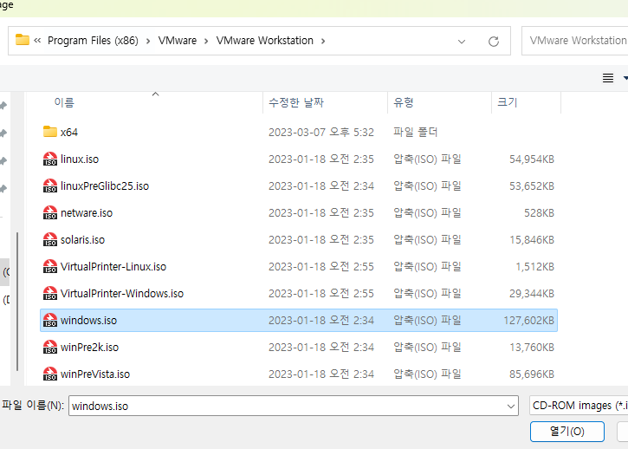The height and width of the screenshot is (449, 628).
Task: Select the VirtualPrinter-Windows.iso file name
Action: coord(122,294)
